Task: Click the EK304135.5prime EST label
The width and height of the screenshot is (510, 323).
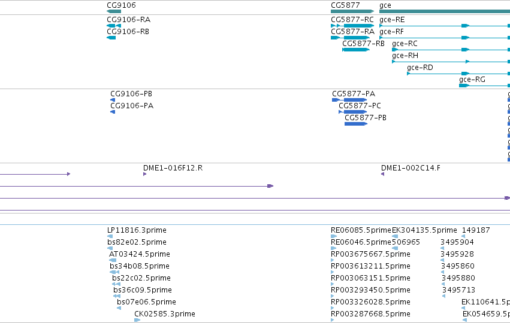Action: pyautogui.click(x=424, y=230)
